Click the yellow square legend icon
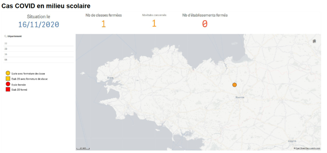This screenshot has height=153, width=327. click(8, 79)
